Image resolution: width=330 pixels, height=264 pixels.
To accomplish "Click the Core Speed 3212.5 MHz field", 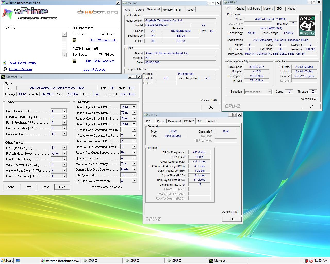I will pos(257,67).
